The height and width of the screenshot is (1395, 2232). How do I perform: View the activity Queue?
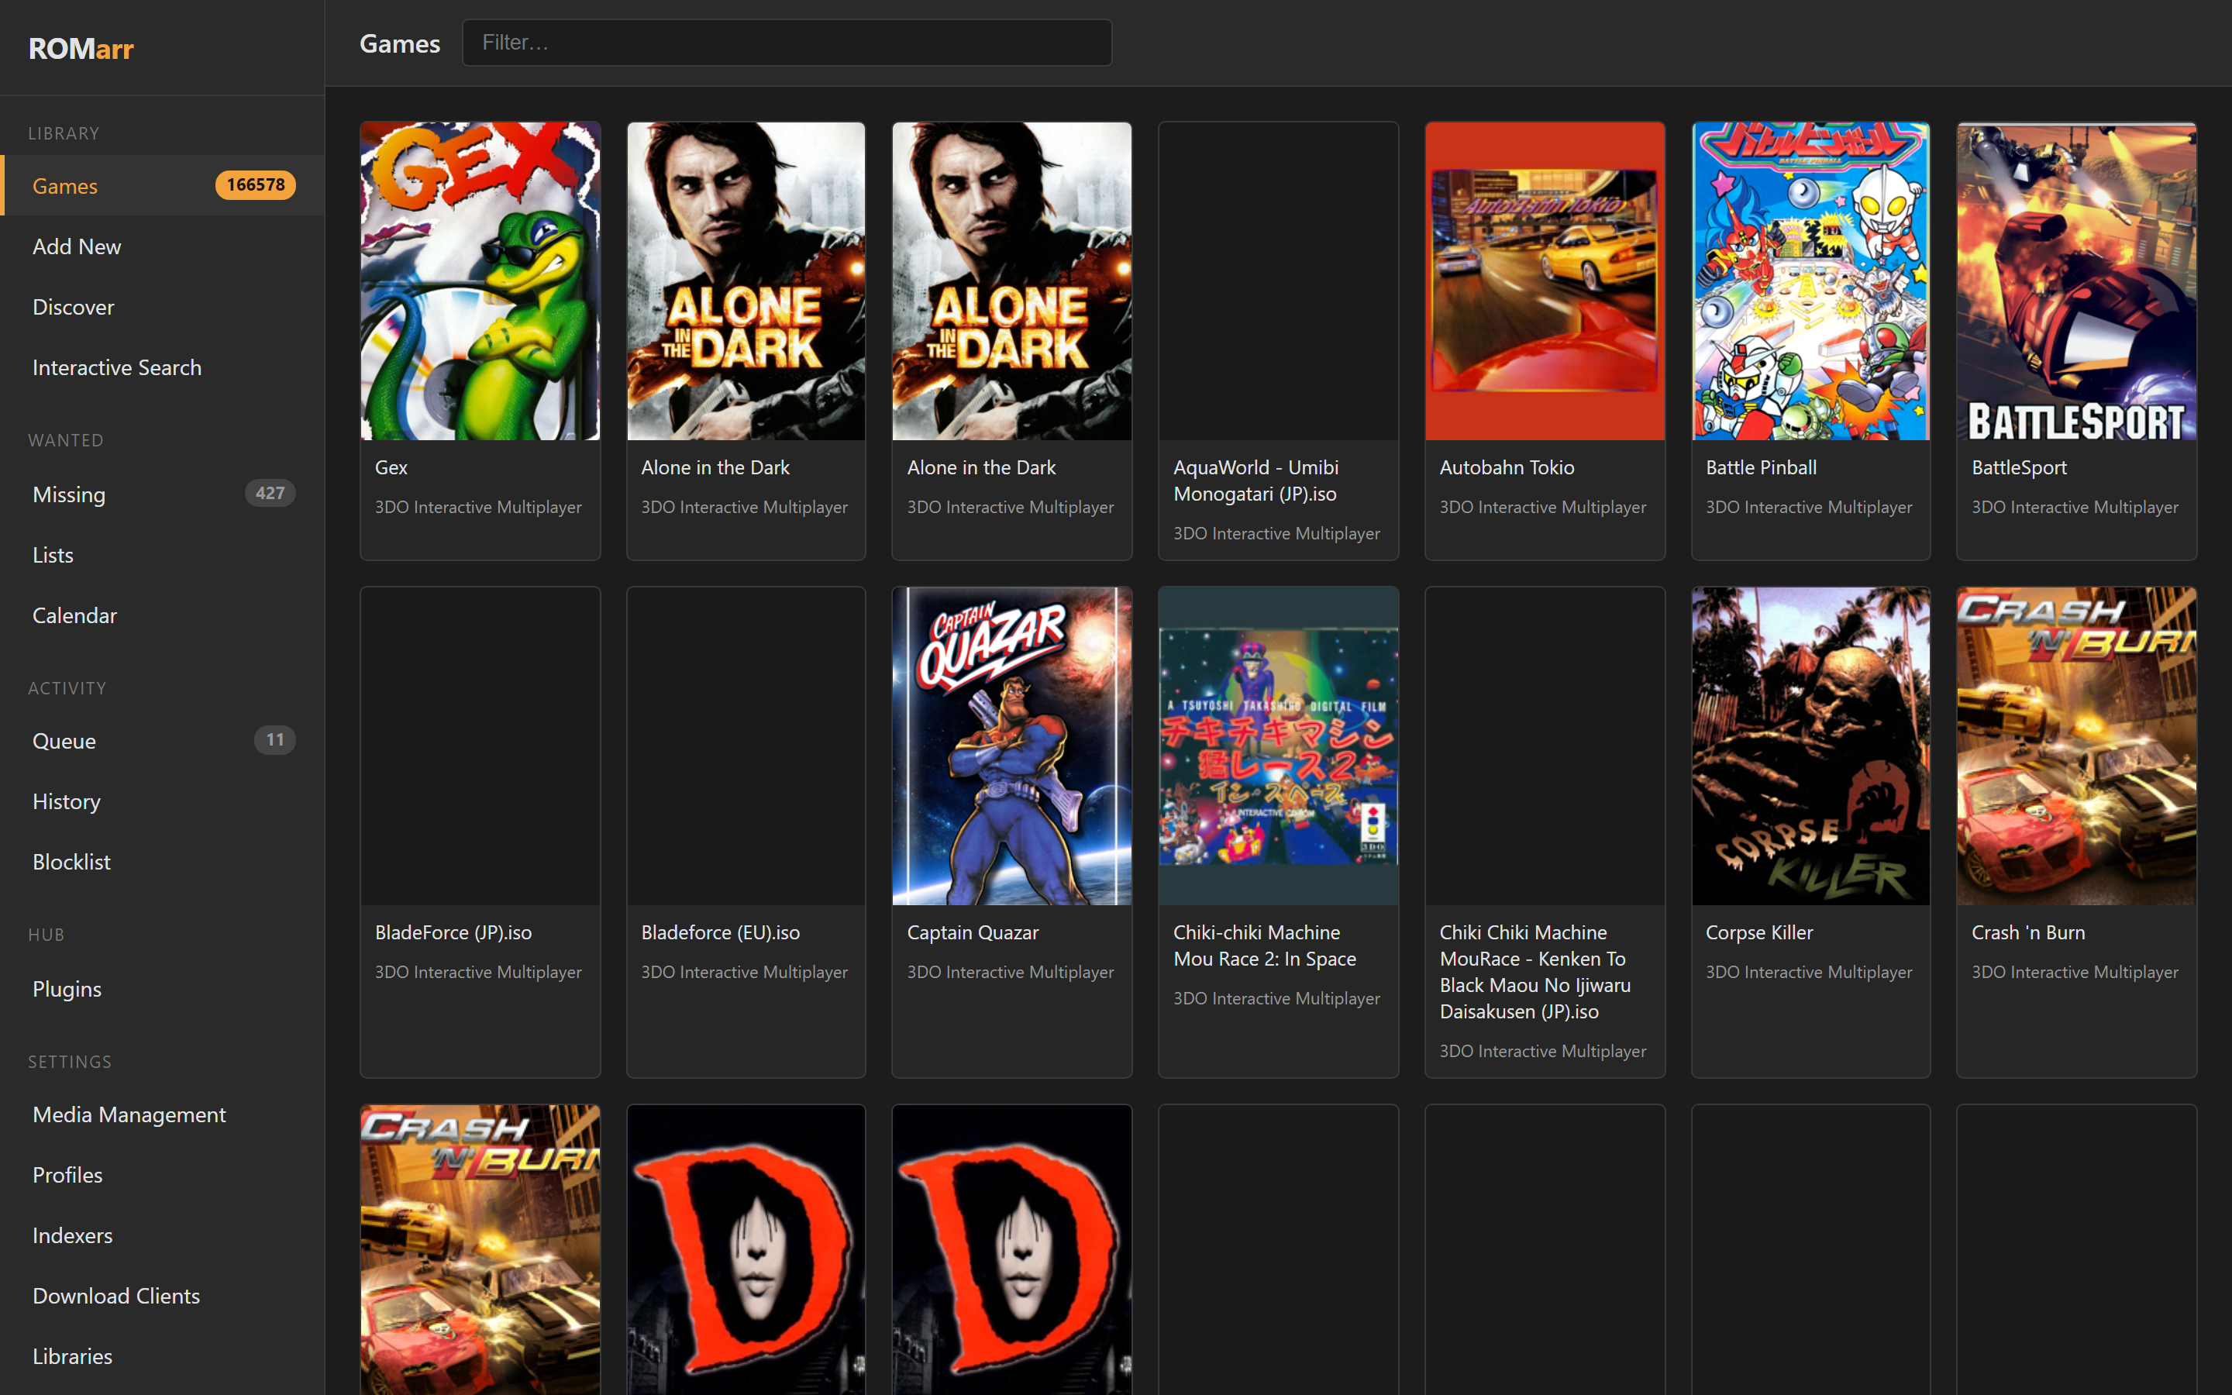pos(162,741)
